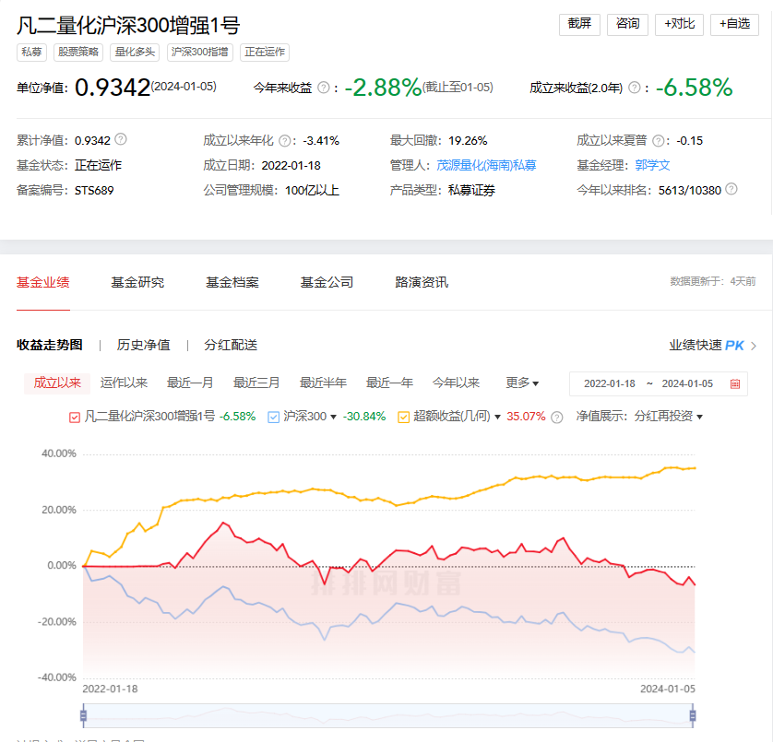Click the 0.9342 unit net value
773x742 pixels.
click(x=113, y=88)
